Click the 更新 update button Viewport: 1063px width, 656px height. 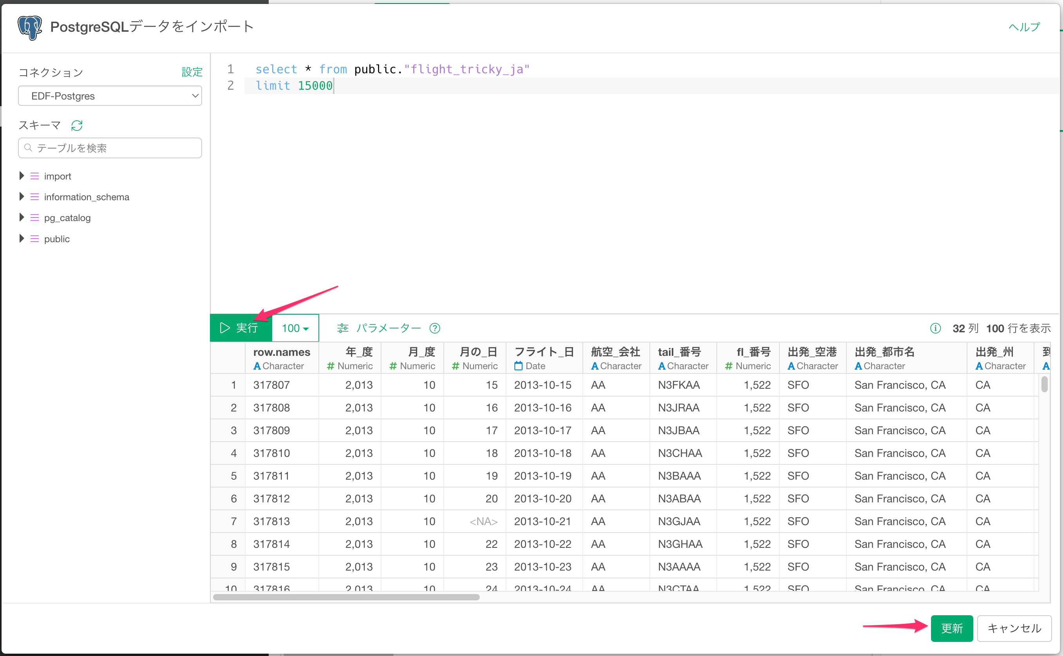pos(952,628)
